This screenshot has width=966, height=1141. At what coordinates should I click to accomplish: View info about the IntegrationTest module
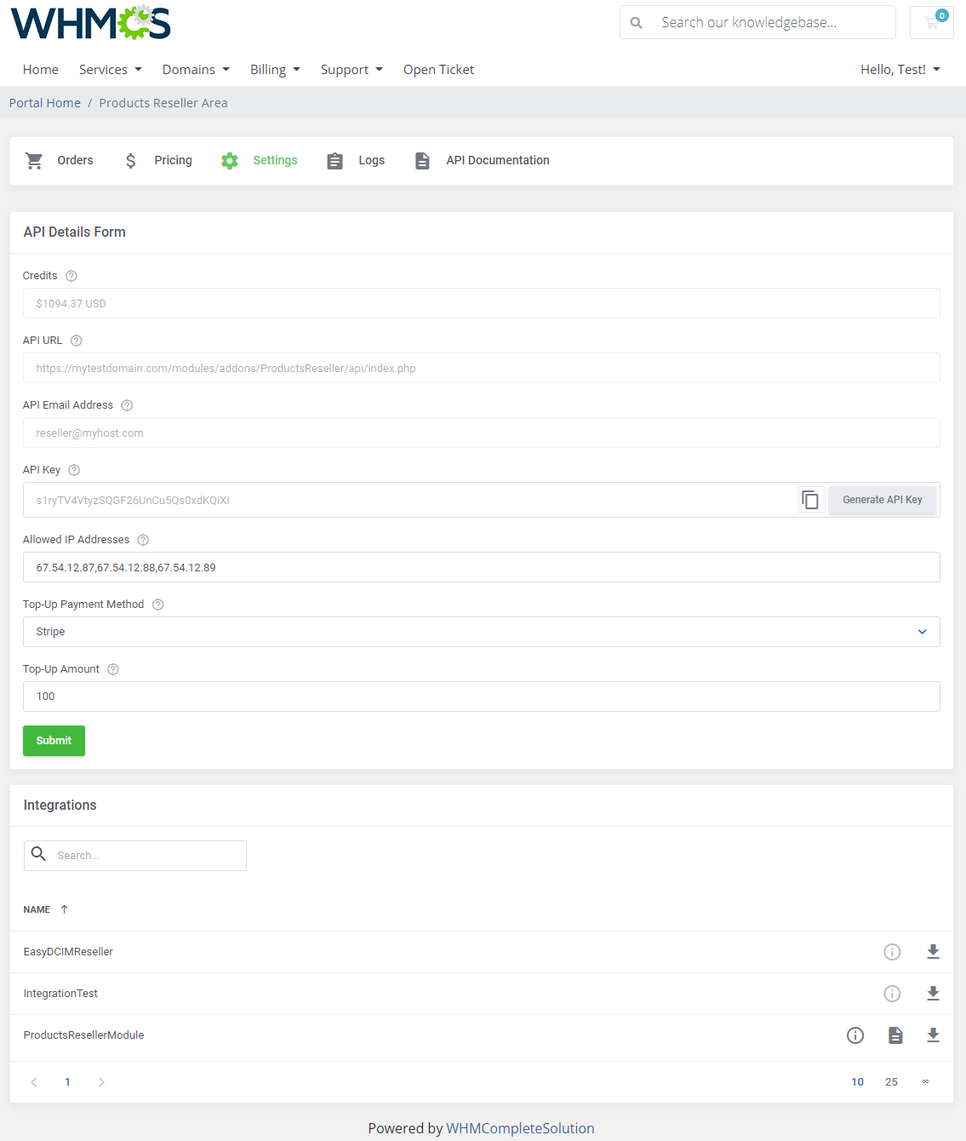[892, 993]
